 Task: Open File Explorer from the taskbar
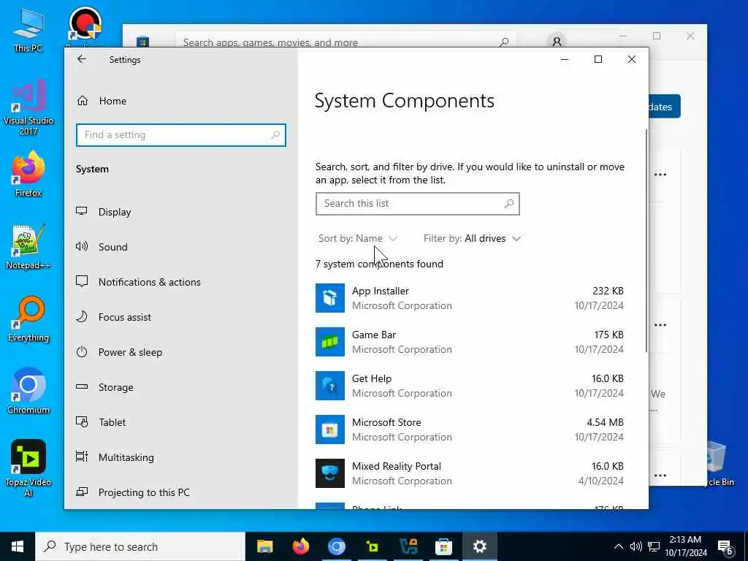[x=264, y=546]
